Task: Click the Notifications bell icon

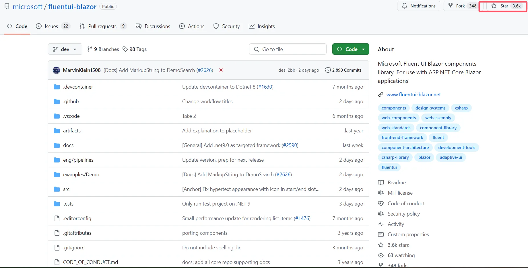Action: [405, 6]
